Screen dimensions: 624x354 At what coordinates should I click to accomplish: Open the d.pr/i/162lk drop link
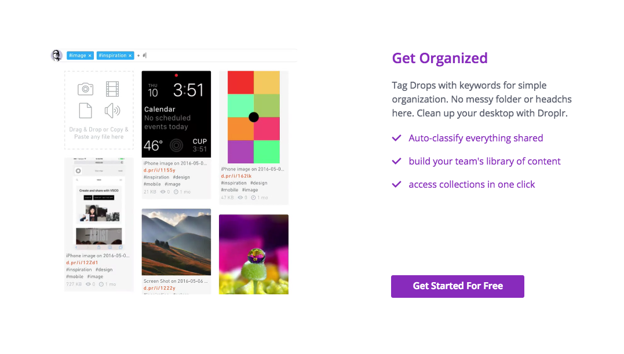[236, 176]
